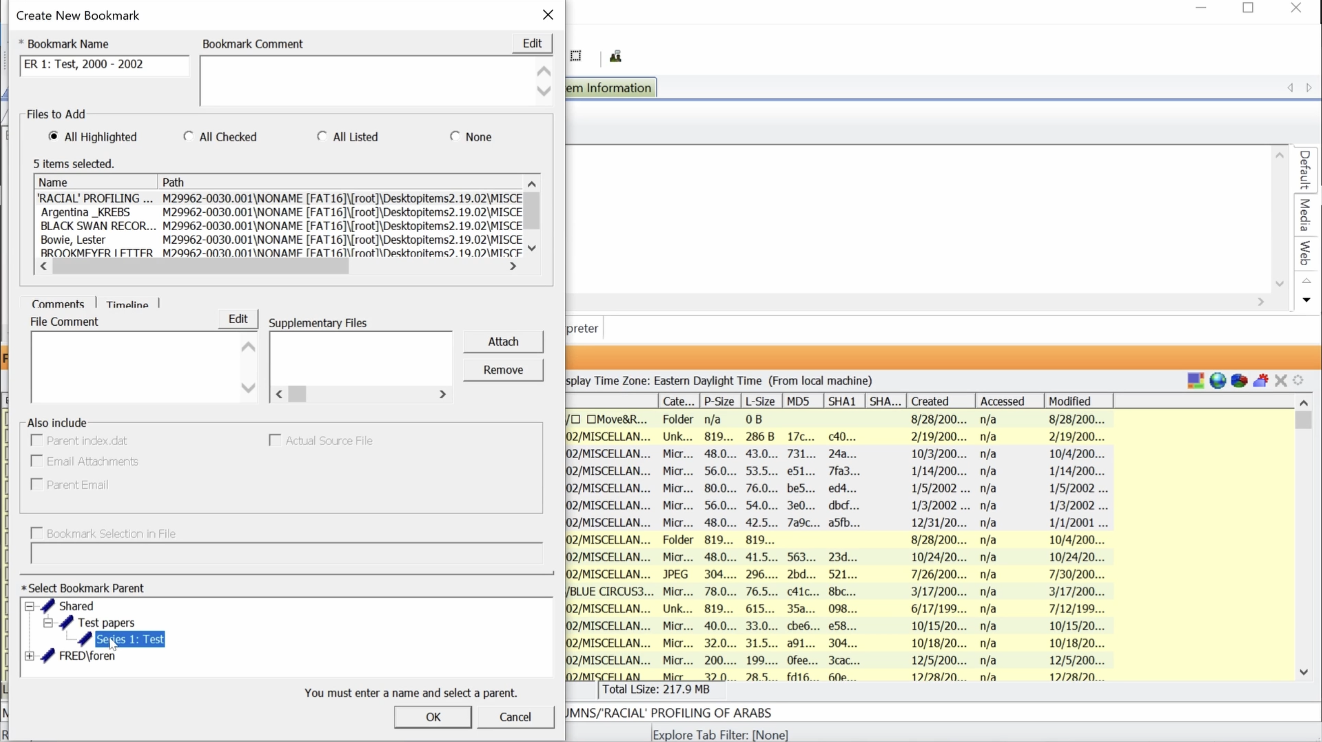Click the selected-files list horizontal scrollbar thumb
This screenshot has height=742, width=1322.
pos(200,266)
